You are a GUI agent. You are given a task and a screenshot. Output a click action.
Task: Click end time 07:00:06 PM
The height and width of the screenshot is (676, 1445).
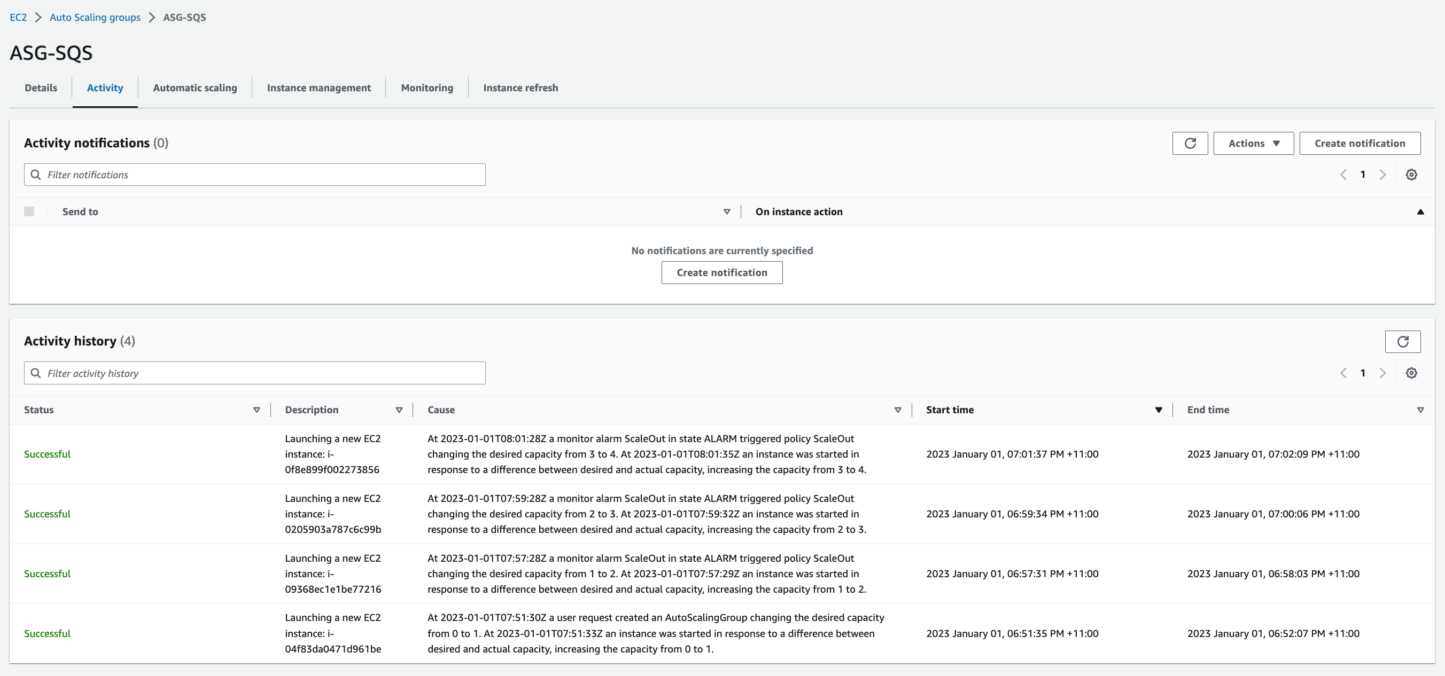[x=1273, y=514]
